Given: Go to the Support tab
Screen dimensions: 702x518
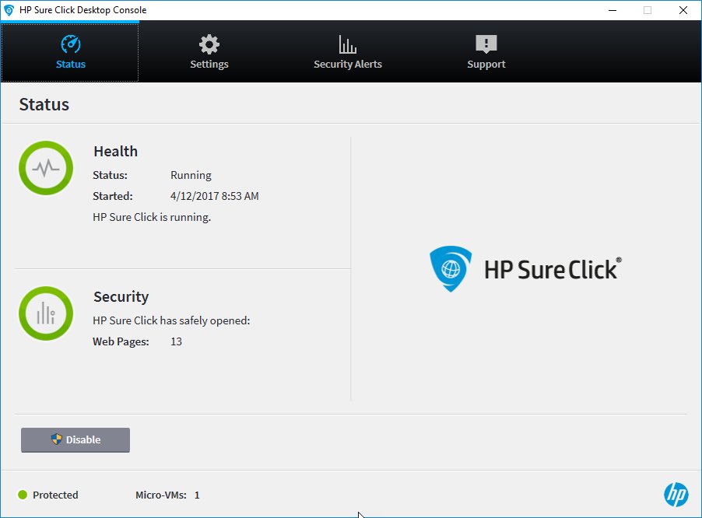Looking at the screenshot, I should click(486, 52).
